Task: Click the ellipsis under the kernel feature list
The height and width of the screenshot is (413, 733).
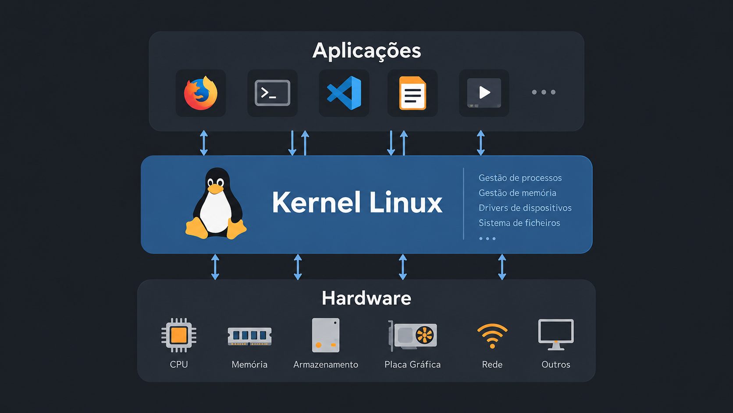Action: pos(487,239)
